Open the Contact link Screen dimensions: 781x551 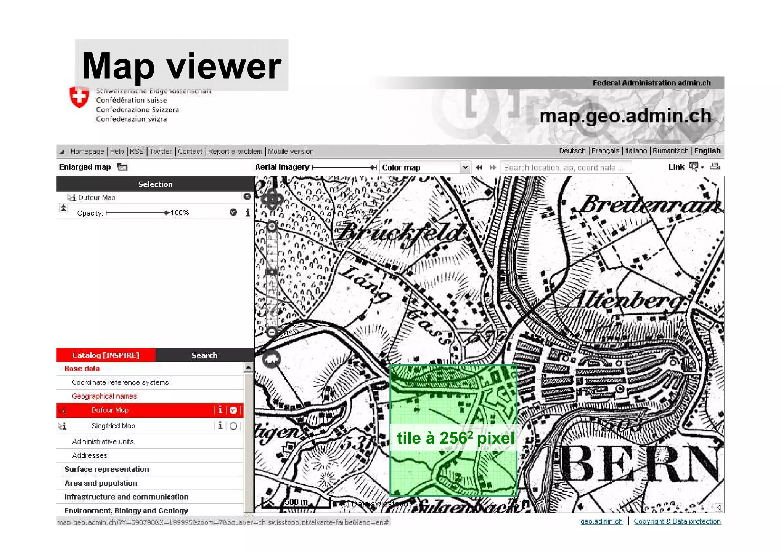pos(190,151)
